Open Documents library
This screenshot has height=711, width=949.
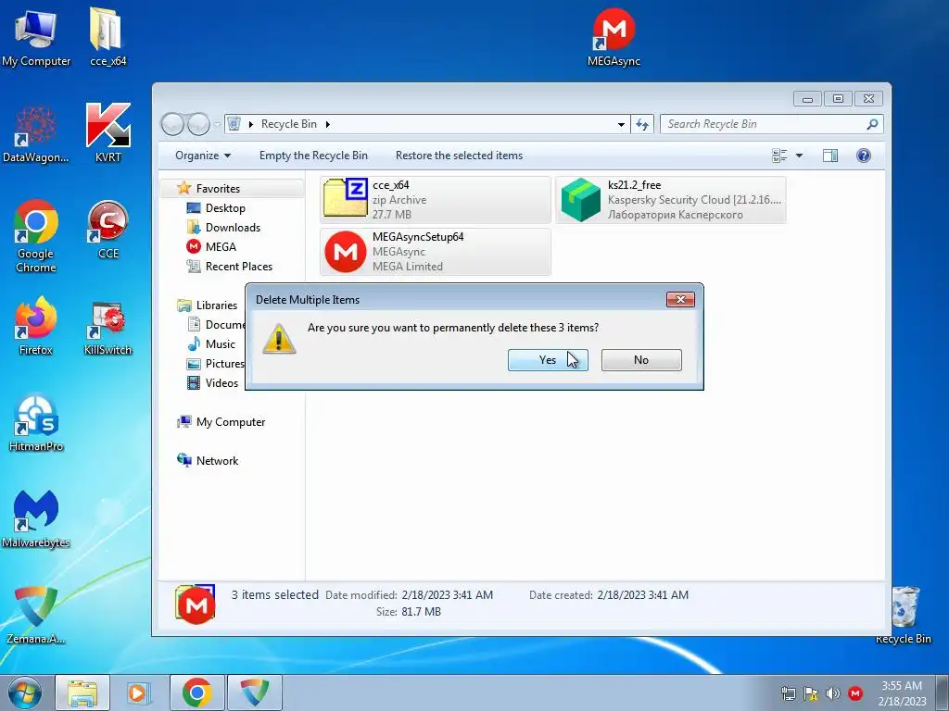pos(224,325)
